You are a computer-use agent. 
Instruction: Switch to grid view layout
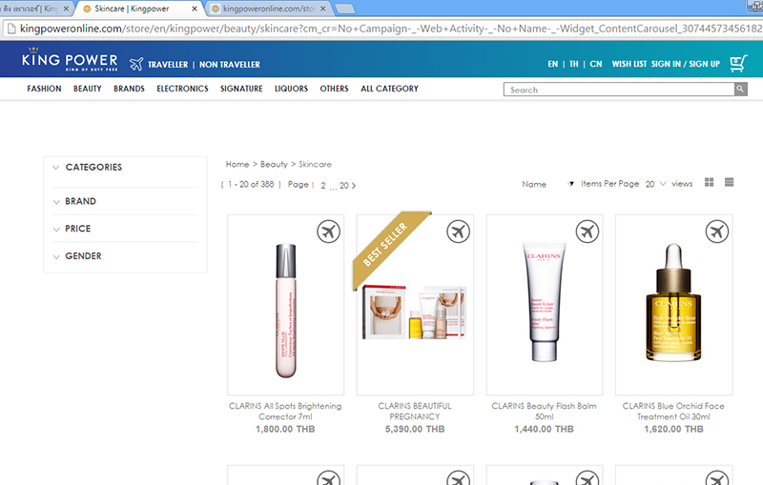(x=710, y=183)
